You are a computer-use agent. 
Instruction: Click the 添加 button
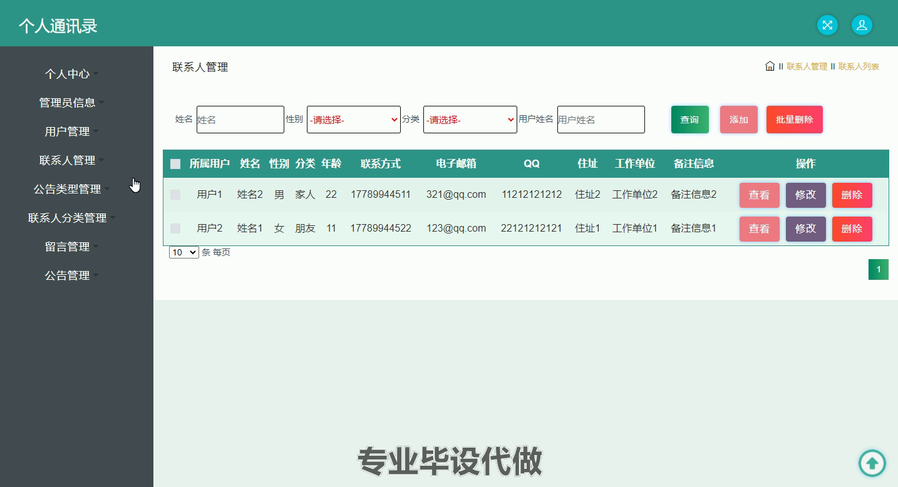coord(739,120)
